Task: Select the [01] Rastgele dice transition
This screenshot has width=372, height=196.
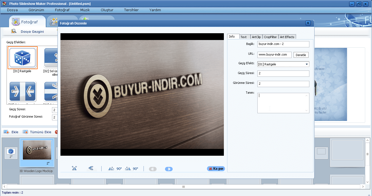Action: click(x=22, y=58)
